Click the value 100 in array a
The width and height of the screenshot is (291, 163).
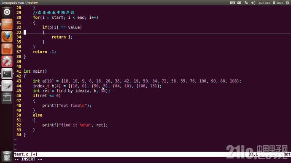click(x=203, y=81)
